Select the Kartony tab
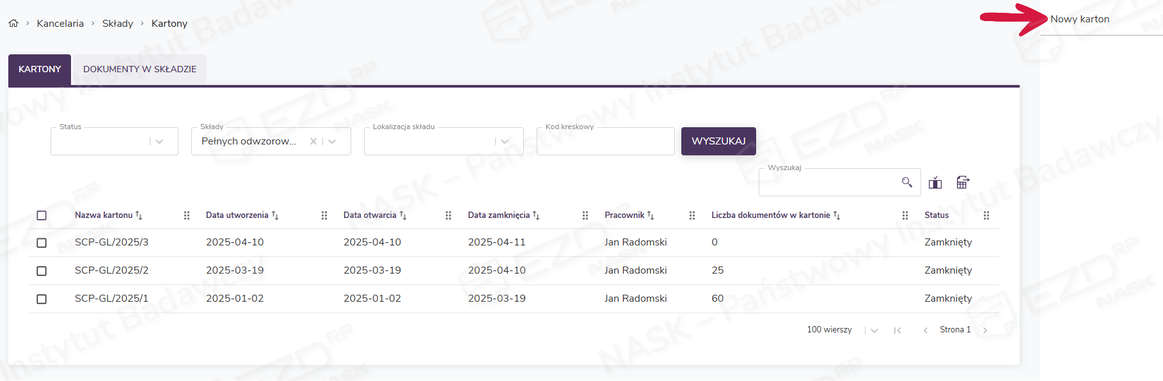This screenshot has height=381, width=1163. [40, 69]
